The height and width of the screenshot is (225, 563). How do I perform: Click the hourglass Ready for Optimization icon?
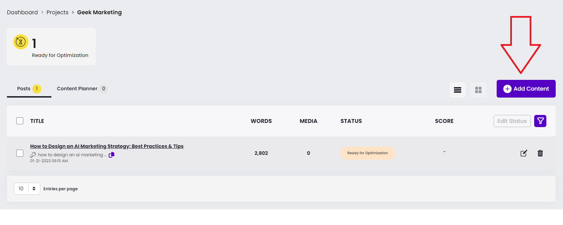coord(21,42)
